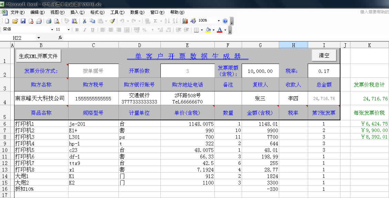Click the Sort Ascending icon
The height and width of the screenshot is (198, 389).
pos(167,21)
